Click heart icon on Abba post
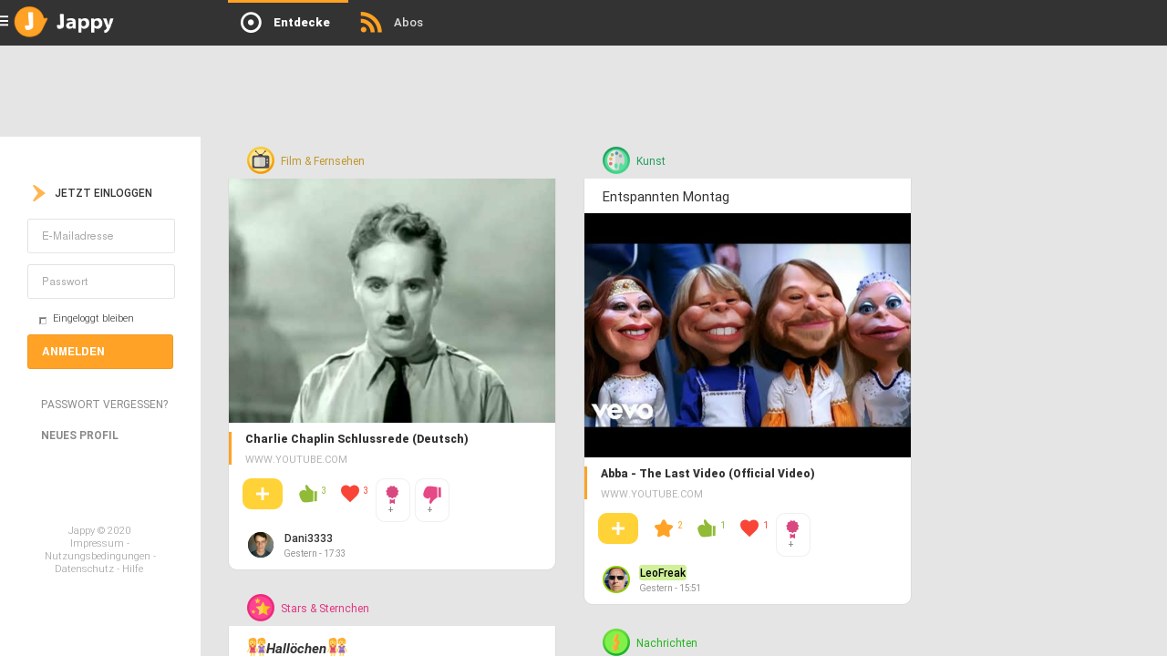Viewport: 1167px width, 656px height. (x=749, y=528)
